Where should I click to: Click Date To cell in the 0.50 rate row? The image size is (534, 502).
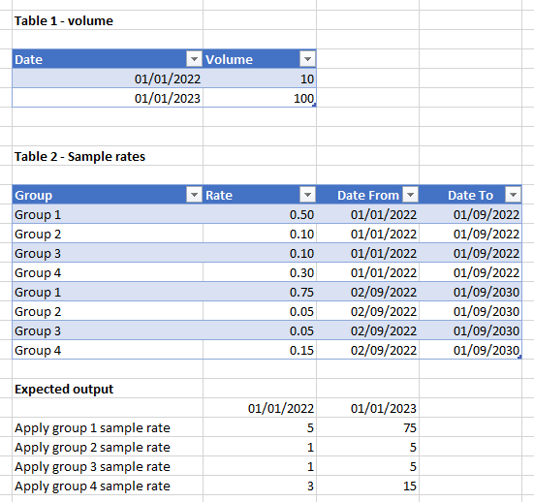471,214
